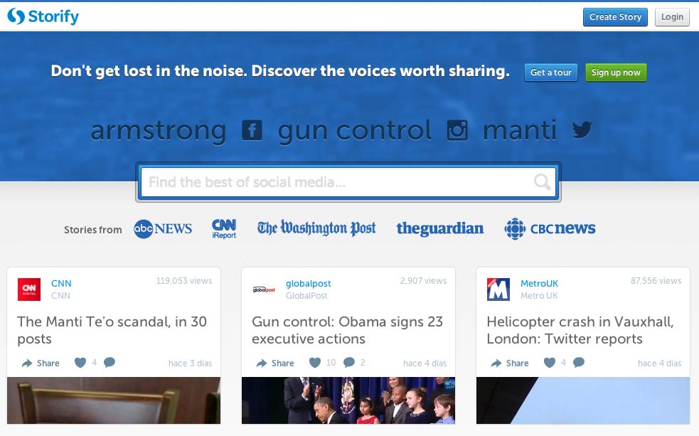Focus the social media search field
The image size is (699, 436).
click(338, 182)
